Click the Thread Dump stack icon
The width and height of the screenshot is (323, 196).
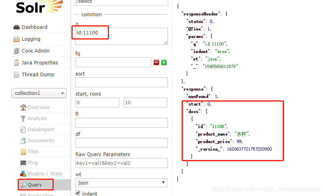17,74
